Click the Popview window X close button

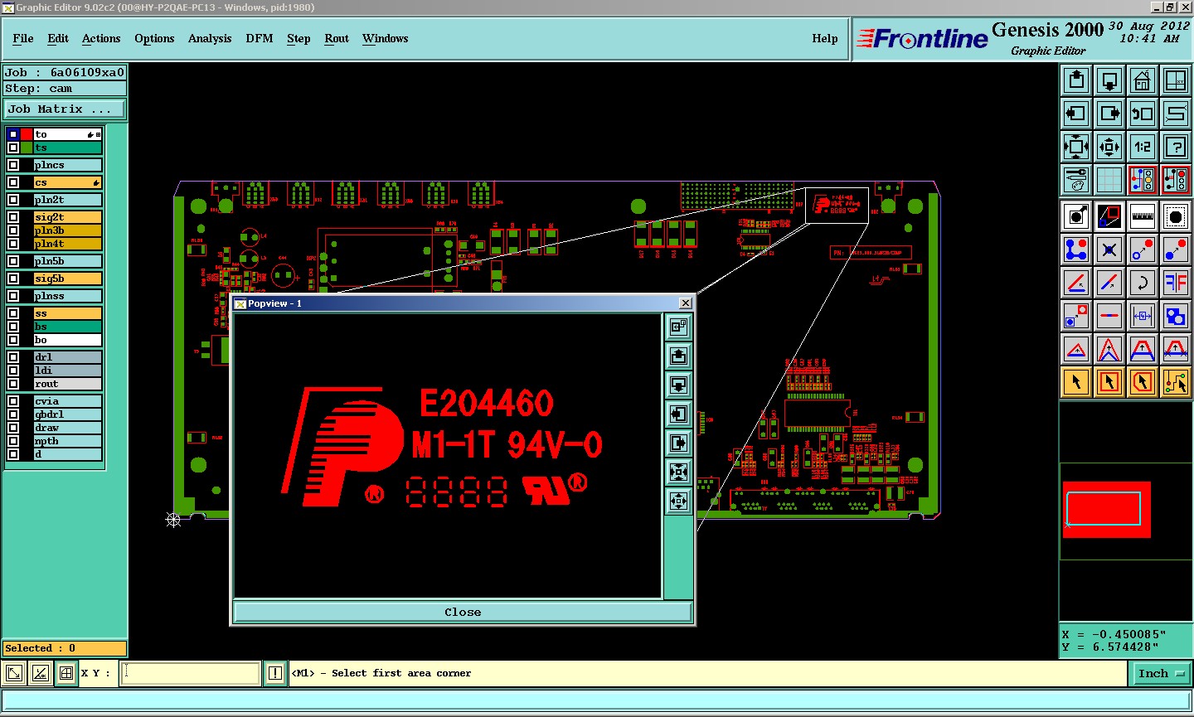(x=686, y=303)
